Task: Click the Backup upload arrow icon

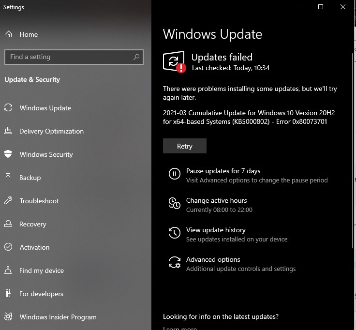Action: tap(8, 177)
